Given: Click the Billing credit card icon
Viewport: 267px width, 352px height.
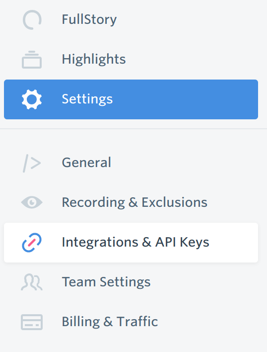Looking at the screenshot, I should coord(32,322).
